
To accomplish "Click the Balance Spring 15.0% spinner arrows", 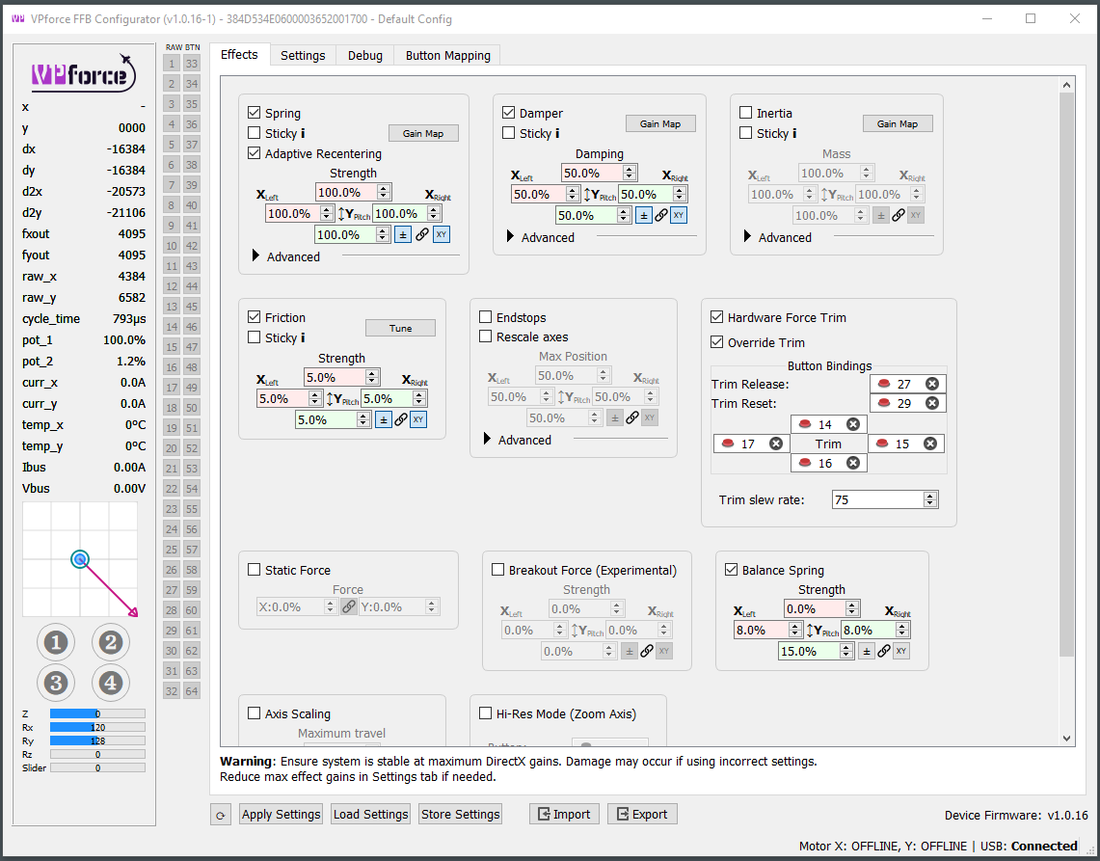I will click(846, 651).
